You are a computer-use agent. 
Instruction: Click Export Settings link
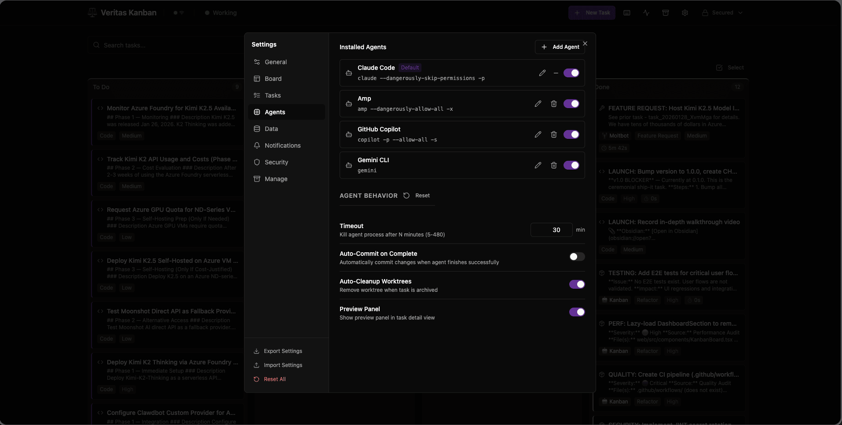click(282, 351)
